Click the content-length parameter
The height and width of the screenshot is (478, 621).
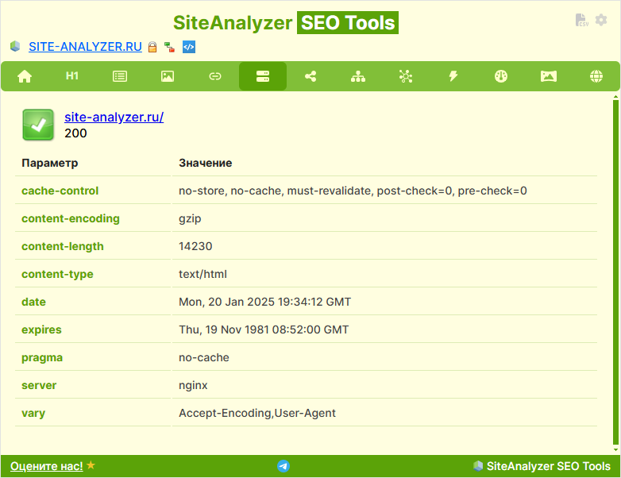click(x=63, y=246)
